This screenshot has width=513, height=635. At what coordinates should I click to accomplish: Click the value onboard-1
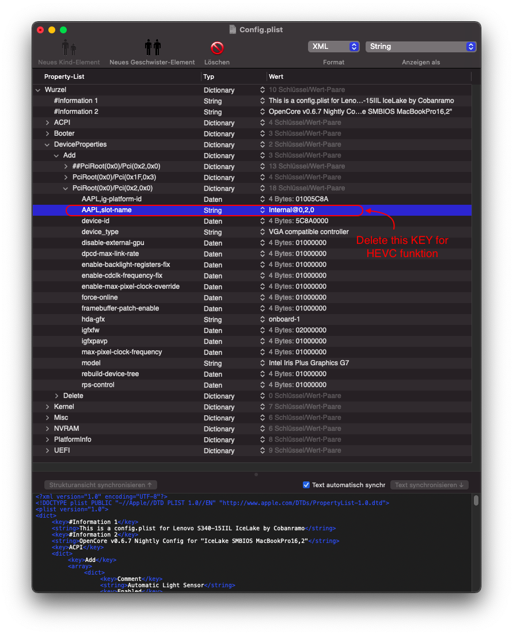[x=284, y=320]
